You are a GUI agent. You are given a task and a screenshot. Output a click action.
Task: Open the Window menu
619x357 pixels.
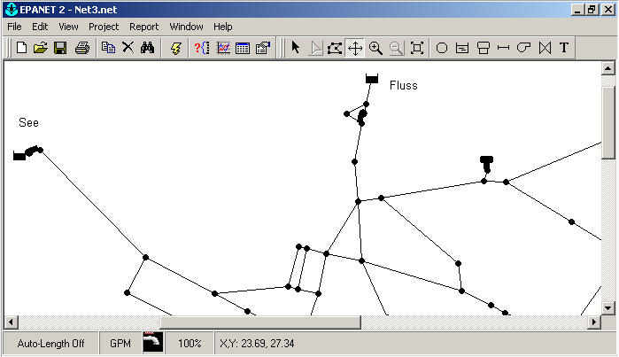point(186,27)
